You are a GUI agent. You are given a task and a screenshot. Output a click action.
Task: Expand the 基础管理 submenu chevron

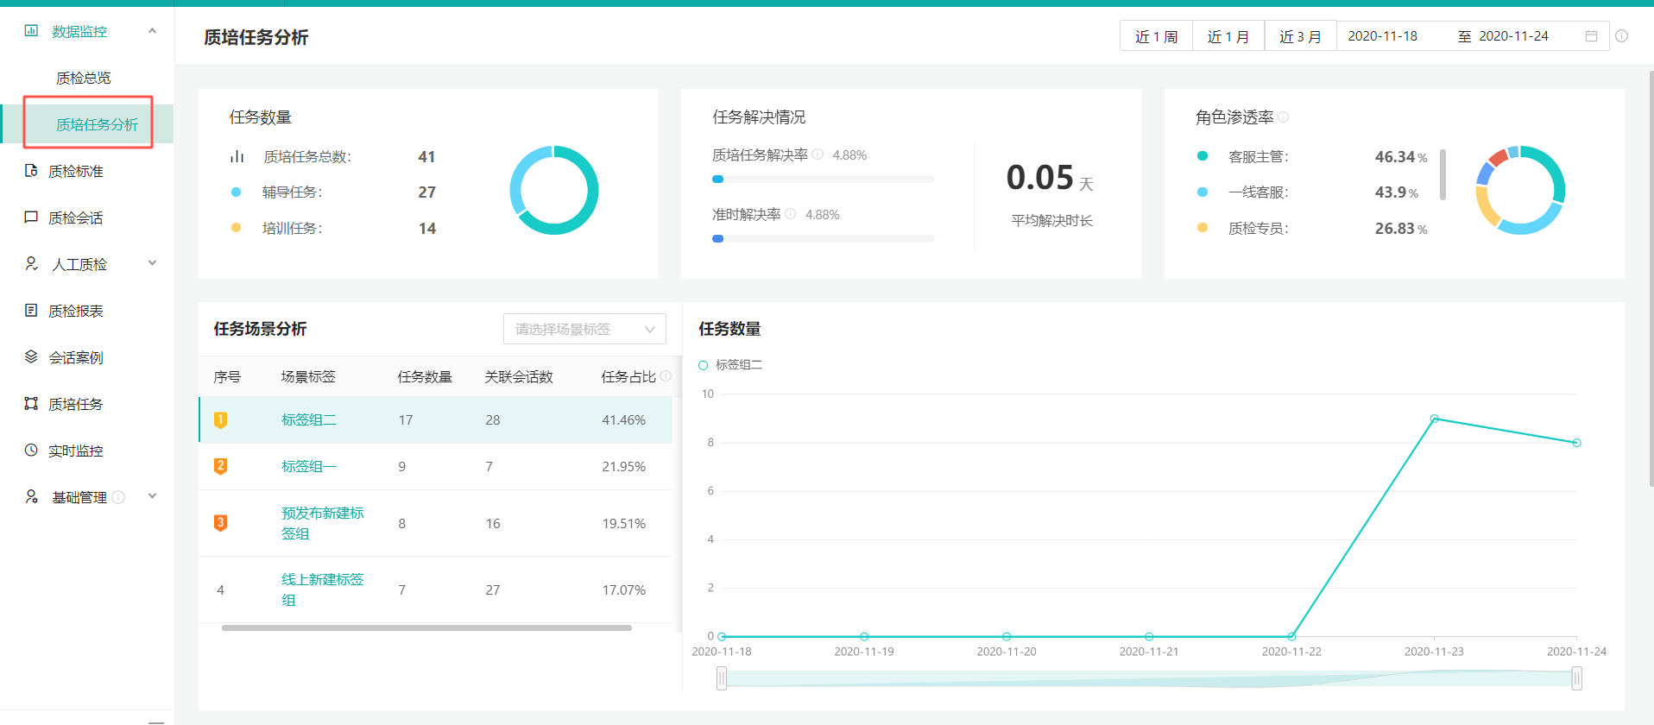point(152,496)
